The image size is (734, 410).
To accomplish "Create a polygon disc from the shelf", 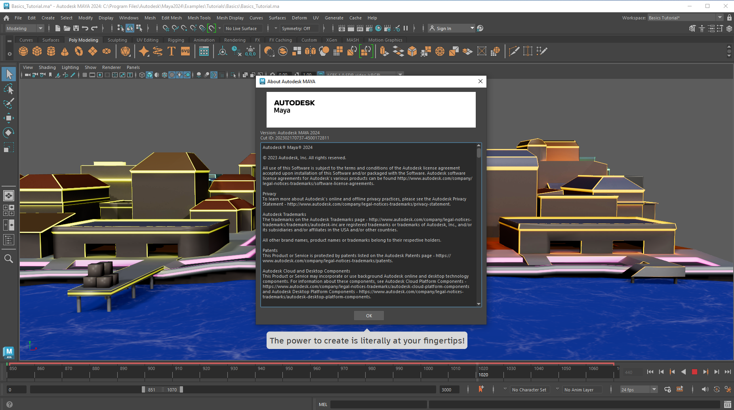I will click(107, 51).
